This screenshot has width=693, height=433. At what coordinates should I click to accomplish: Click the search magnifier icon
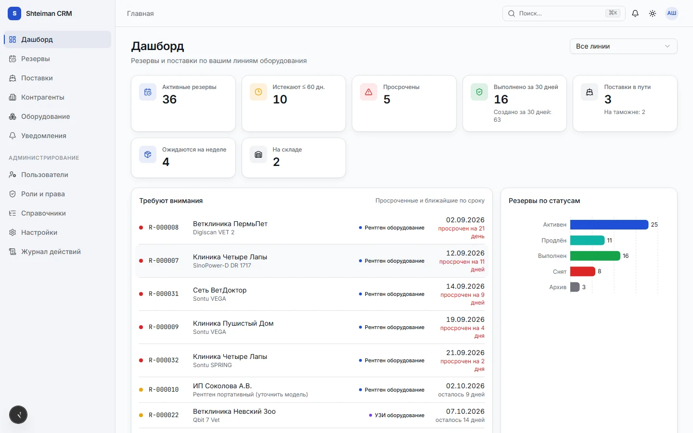pos(512,13)
